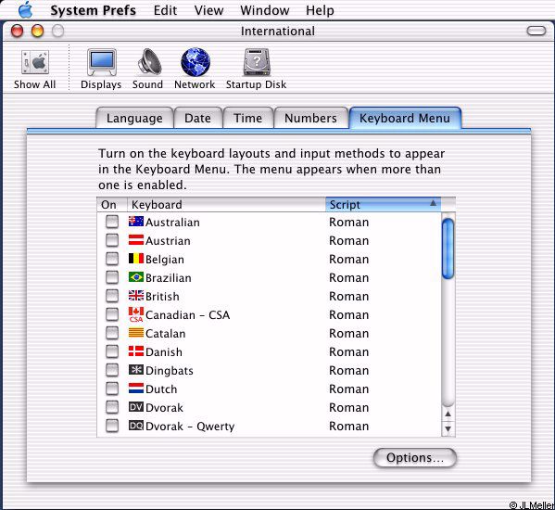Turn on the Catalan keyboard checkbox
The width and height of the screenshot is (555, 510).
112,333
